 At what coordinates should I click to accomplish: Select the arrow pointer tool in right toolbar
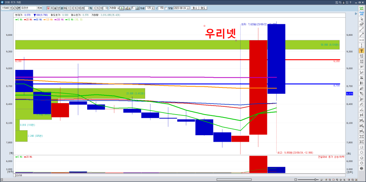click(x=361, y=19)
